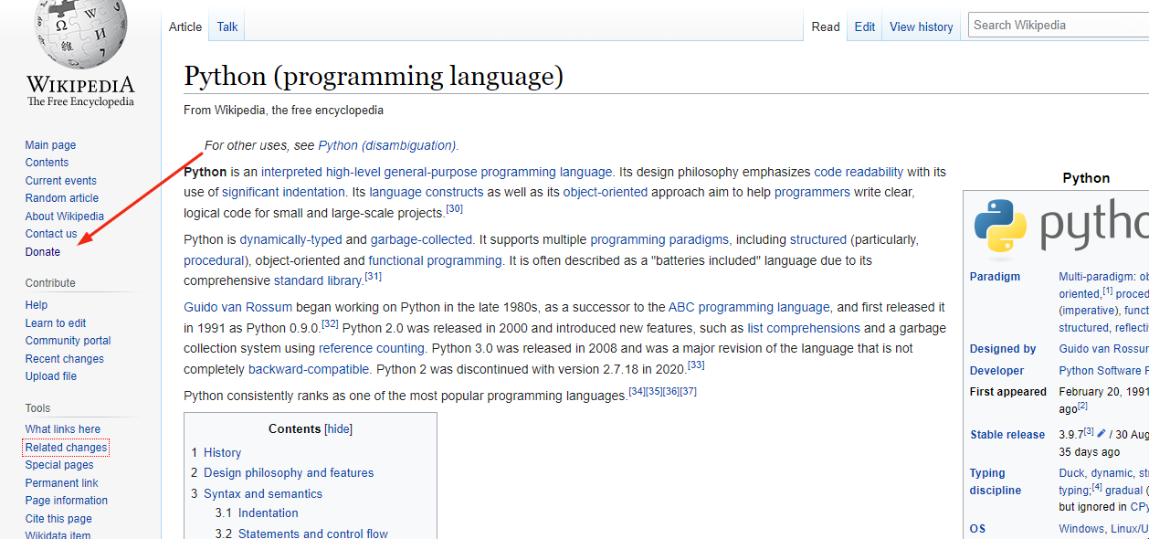
Task: Open the View history tab
Action: click(922, 26)
